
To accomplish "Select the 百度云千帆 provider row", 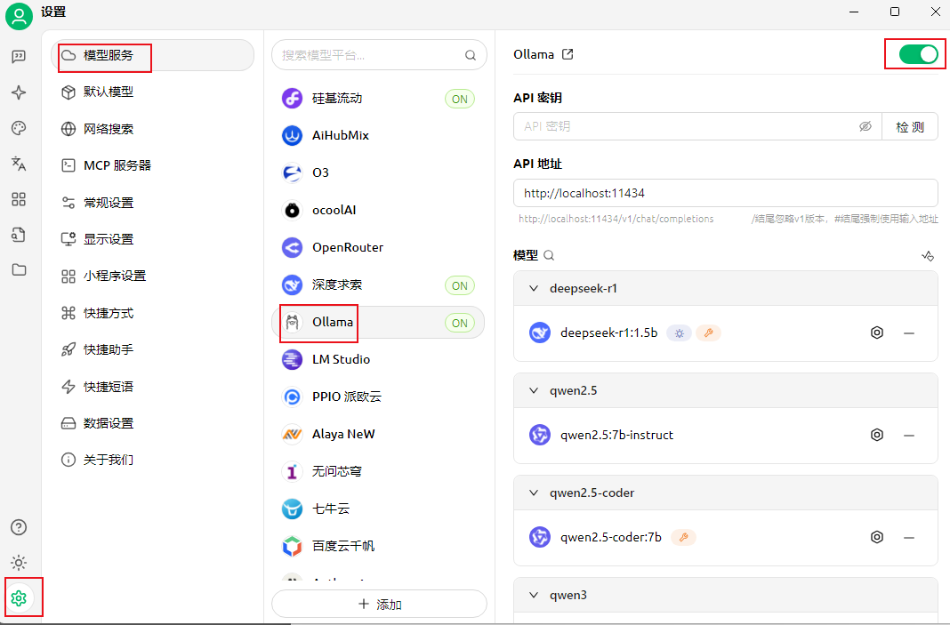I will (x=378, y=546).
